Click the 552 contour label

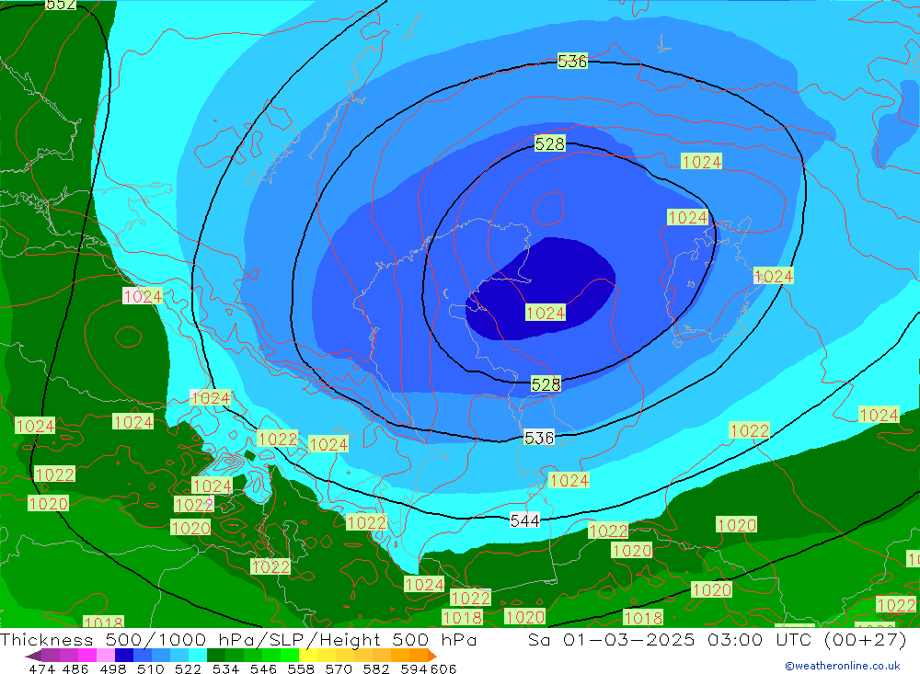click(61, 5)
